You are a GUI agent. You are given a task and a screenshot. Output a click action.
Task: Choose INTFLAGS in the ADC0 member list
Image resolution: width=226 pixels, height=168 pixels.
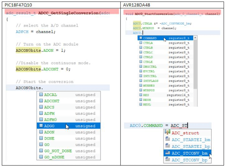(x=151, y=81)
